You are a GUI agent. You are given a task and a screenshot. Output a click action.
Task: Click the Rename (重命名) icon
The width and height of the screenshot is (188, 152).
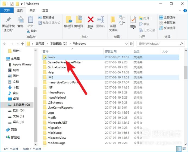pyautogui.click(x=101, y=20)
